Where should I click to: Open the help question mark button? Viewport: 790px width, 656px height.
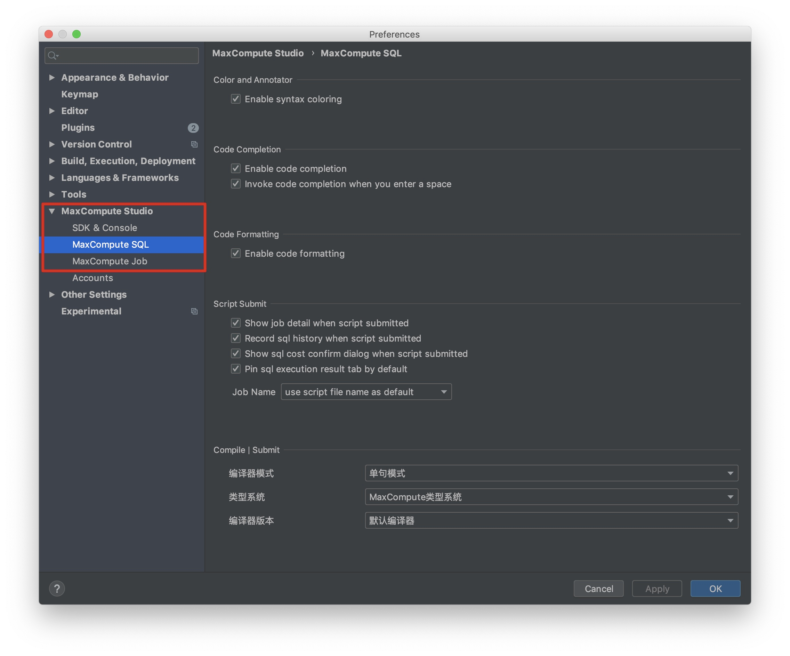(57, 588)
